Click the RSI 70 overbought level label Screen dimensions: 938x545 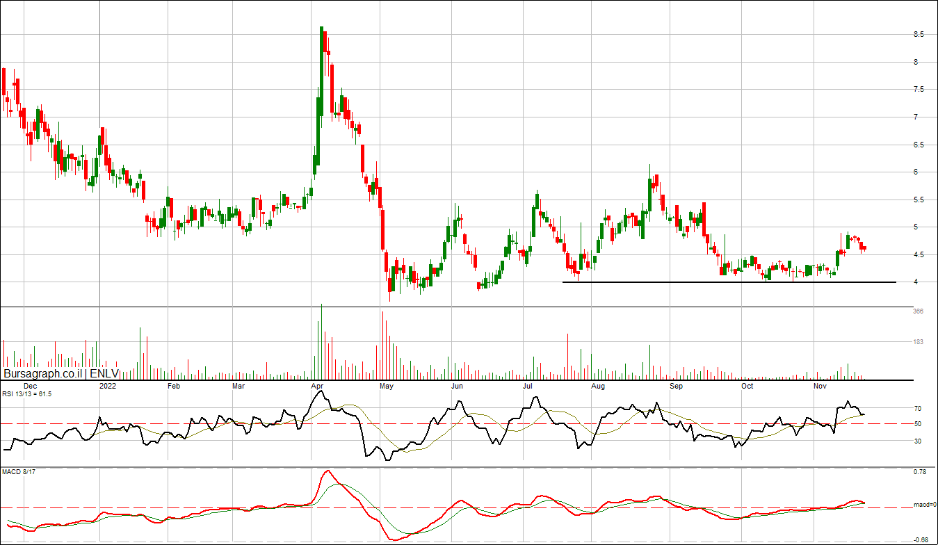[918, 409]
